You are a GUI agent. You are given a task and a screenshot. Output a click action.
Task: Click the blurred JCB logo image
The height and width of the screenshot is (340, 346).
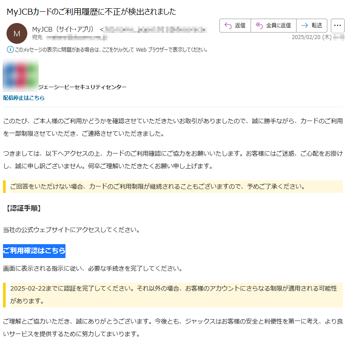click(x=20, y=75)
